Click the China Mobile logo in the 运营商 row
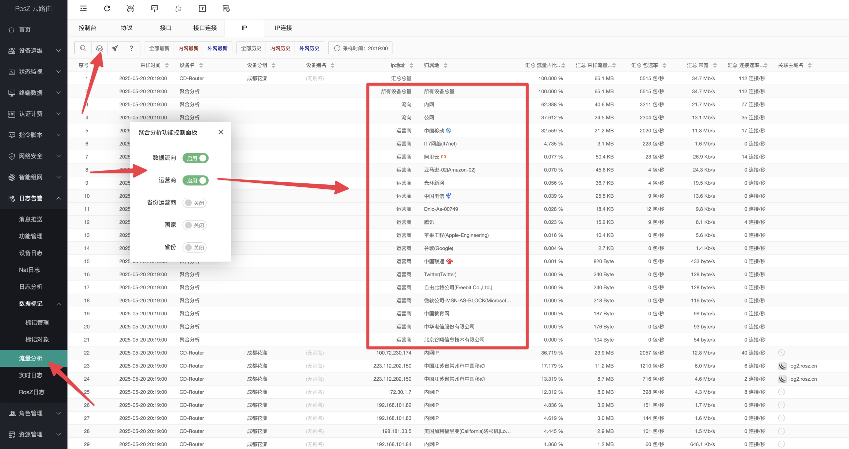This screenshot has width=849, height=449. click(x=448, y=131)
